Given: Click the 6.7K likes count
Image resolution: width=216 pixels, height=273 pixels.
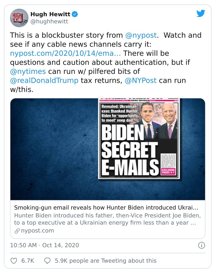Looking at the screenshot, I should (x=27, y=261).
